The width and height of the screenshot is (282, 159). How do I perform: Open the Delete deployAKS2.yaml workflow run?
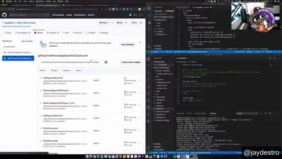56,91
